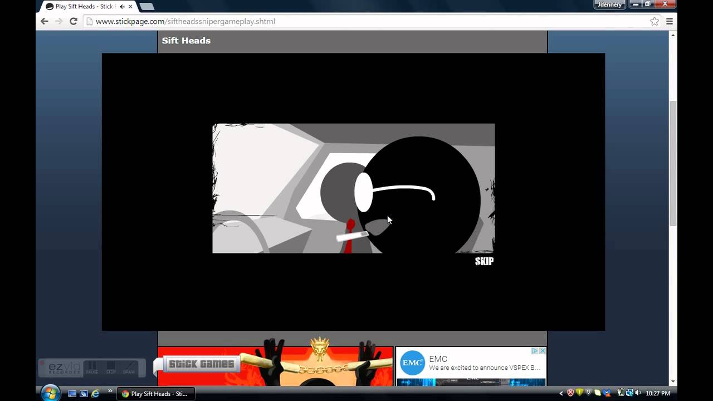Click Show Desktop quick launch icon
The image size is (713, 401).
coord(72,393)
